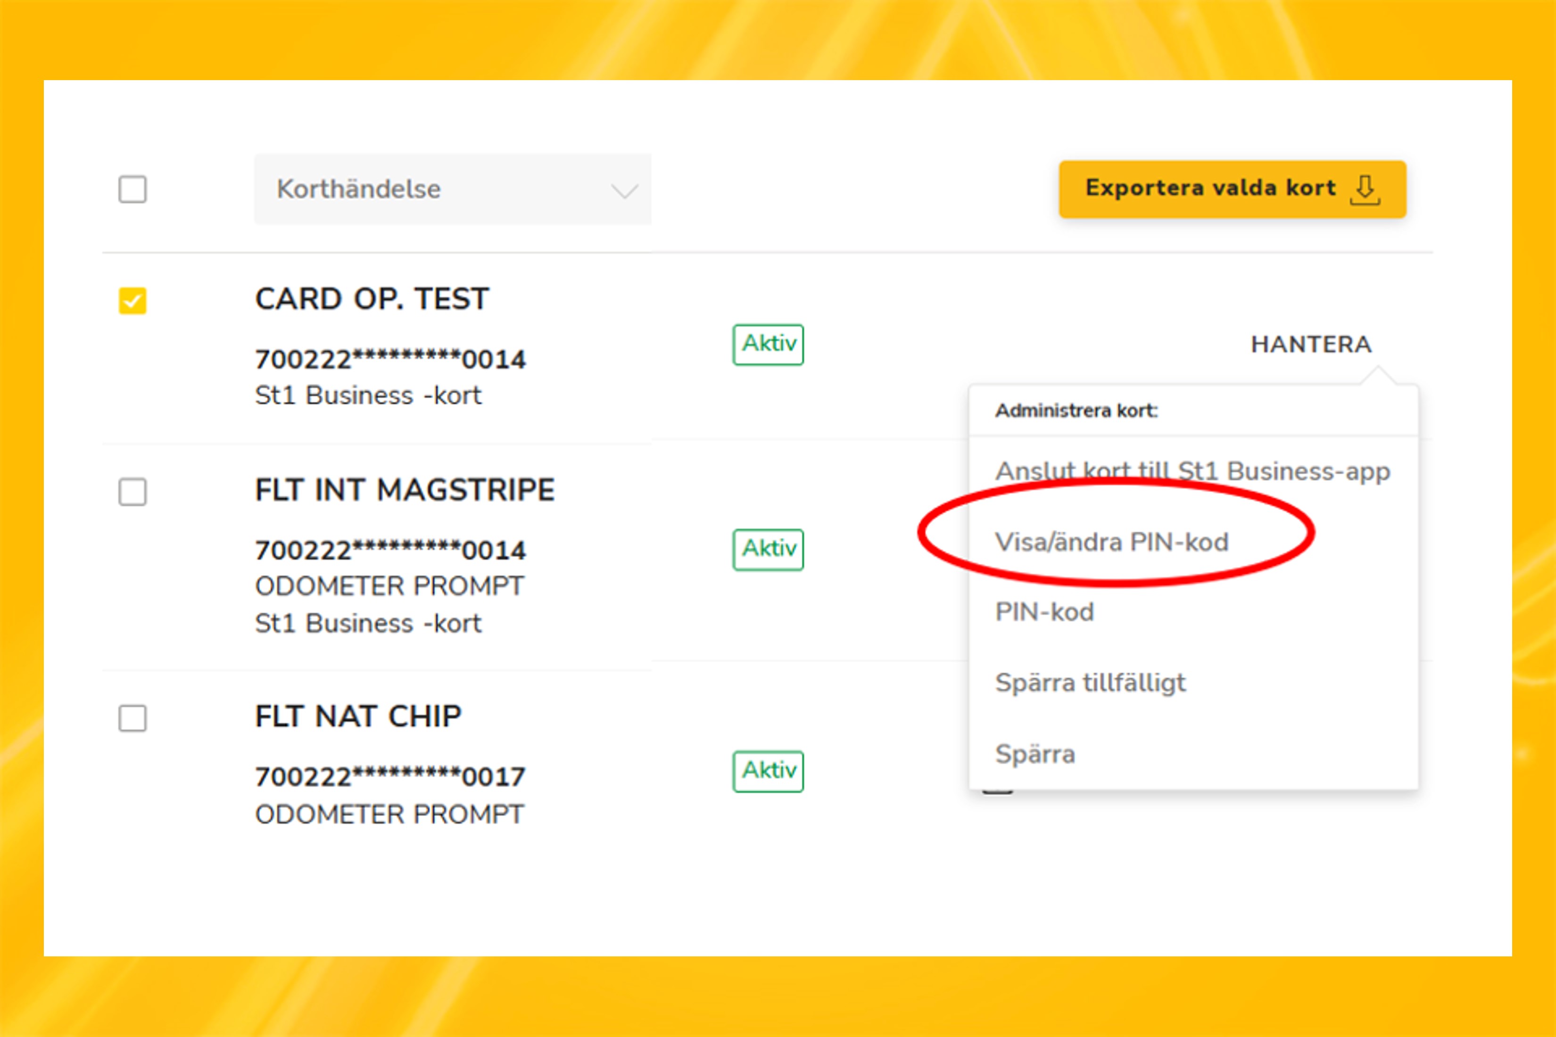
Task: Click ODOMETER PROMPT under FLT INT MAGSTRIPE
Action: (389, 586)
